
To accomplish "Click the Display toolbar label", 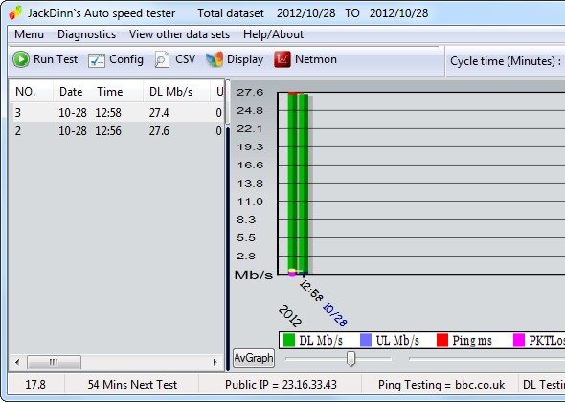I will (x=245, y=59).
